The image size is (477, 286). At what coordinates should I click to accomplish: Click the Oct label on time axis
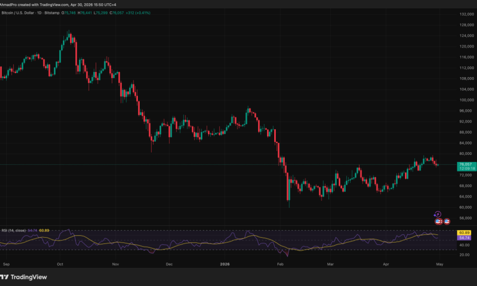tap(60, 264)
